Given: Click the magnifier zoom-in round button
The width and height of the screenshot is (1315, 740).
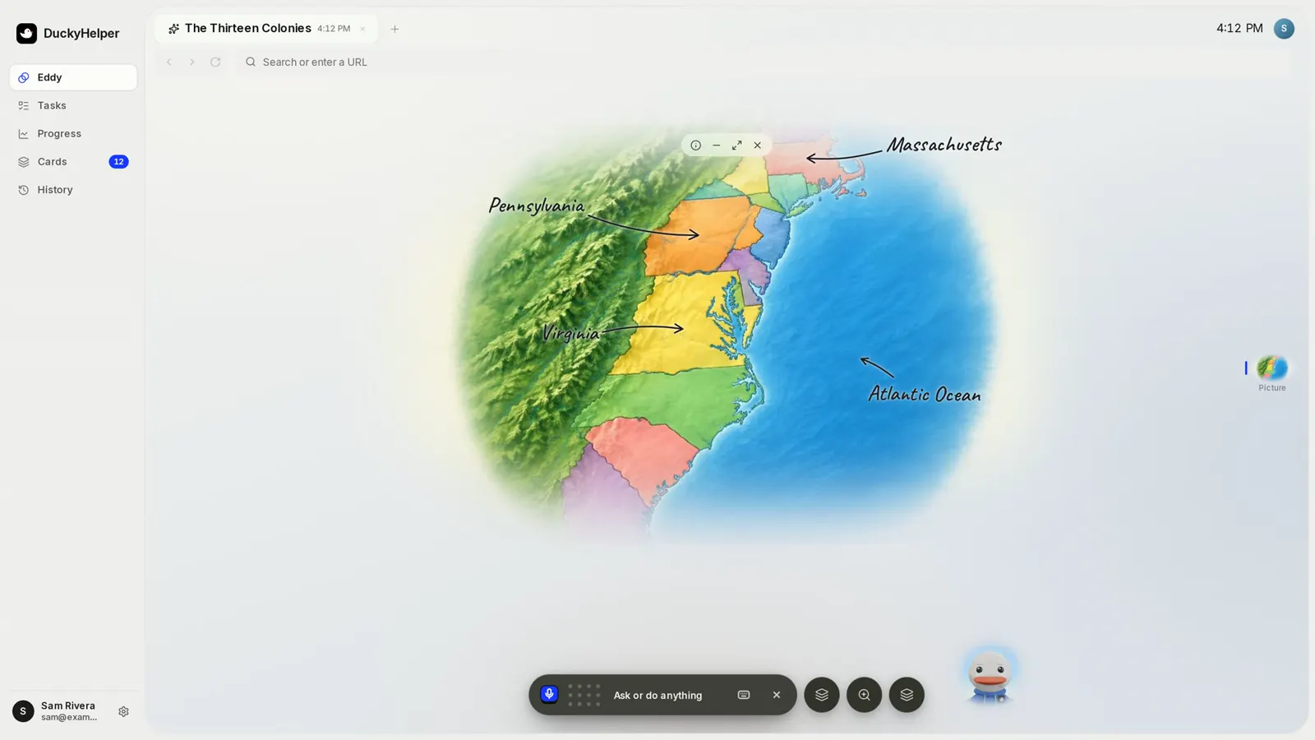Looking at the screenshot, I should [864, 695].
